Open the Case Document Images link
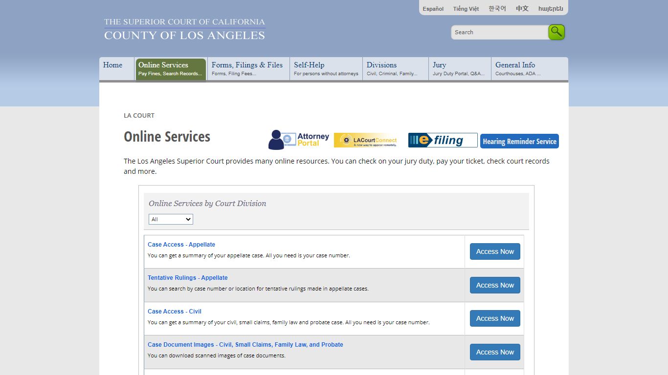 point(245,345)
